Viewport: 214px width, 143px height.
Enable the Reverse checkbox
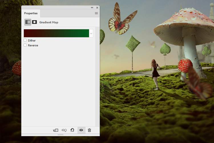25,45
